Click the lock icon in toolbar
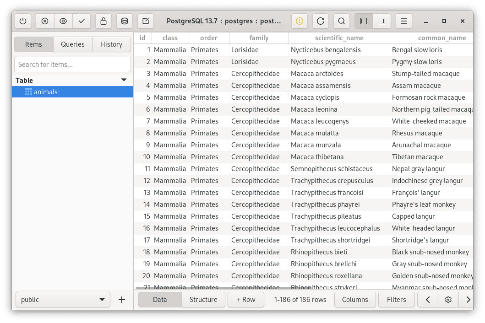Screen dimensions: 485x323 (104, 21)
